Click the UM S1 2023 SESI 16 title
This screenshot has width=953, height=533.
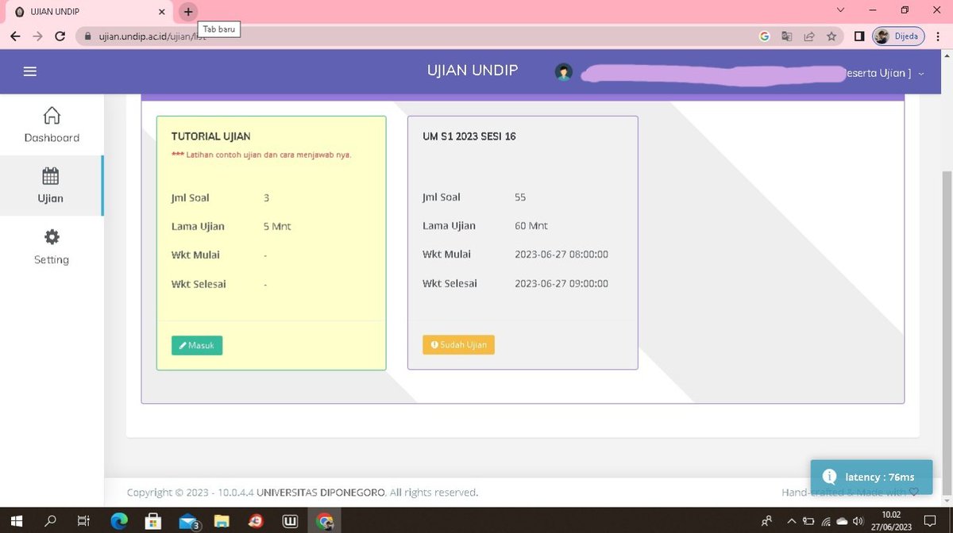[469, 136]
